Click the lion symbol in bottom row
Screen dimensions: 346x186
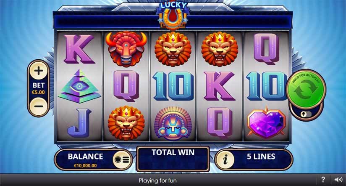(126, 123)
